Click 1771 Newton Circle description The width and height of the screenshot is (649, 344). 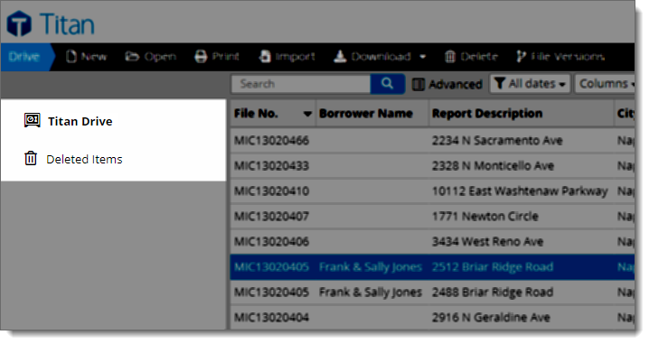point(485,216)
